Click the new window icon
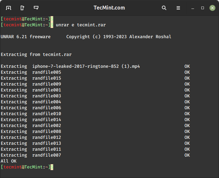The image size is (219, 178). [x=22, y=8]
